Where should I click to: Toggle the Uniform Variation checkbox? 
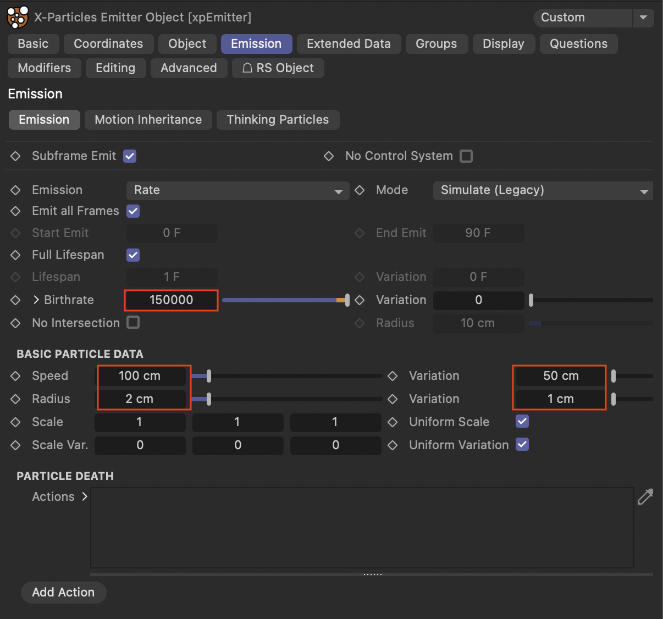pyautogui.click(x=522, y=445)
